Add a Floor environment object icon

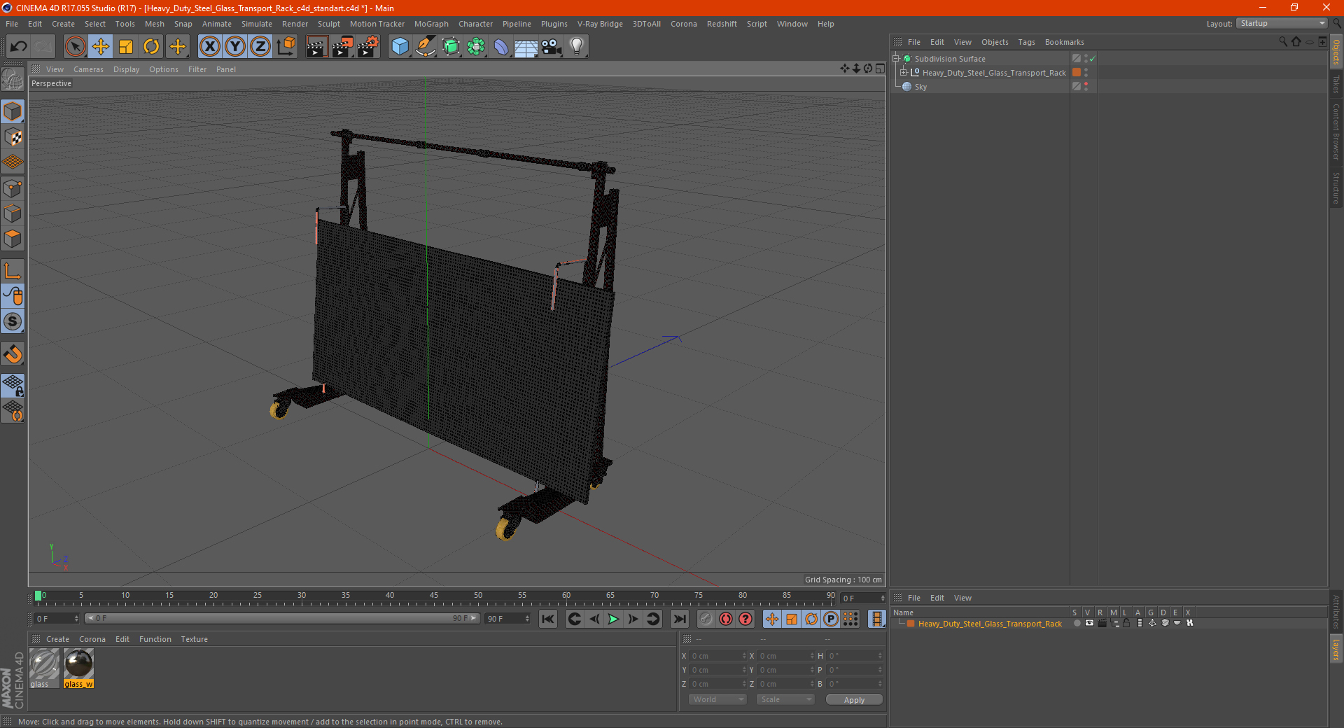pyautogui.click(x=526, y=47)
